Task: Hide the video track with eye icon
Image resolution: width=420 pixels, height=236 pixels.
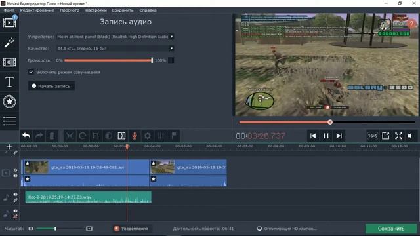Action: coord(15,170)
